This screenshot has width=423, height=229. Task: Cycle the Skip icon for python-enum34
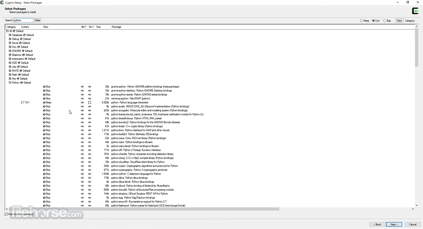[44, 202]
